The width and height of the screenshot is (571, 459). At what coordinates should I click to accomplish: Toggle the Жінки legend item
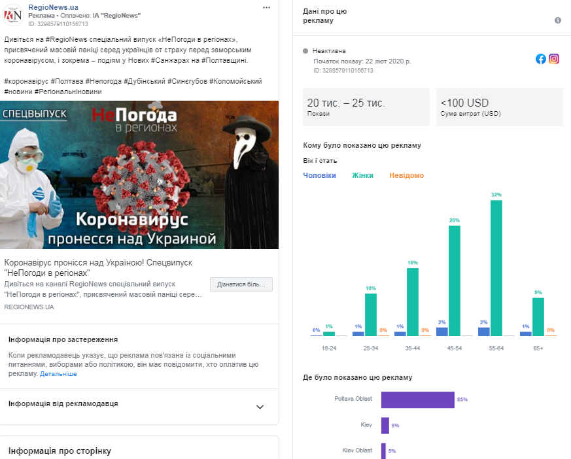pyautogui.click(x=362, y=175)
